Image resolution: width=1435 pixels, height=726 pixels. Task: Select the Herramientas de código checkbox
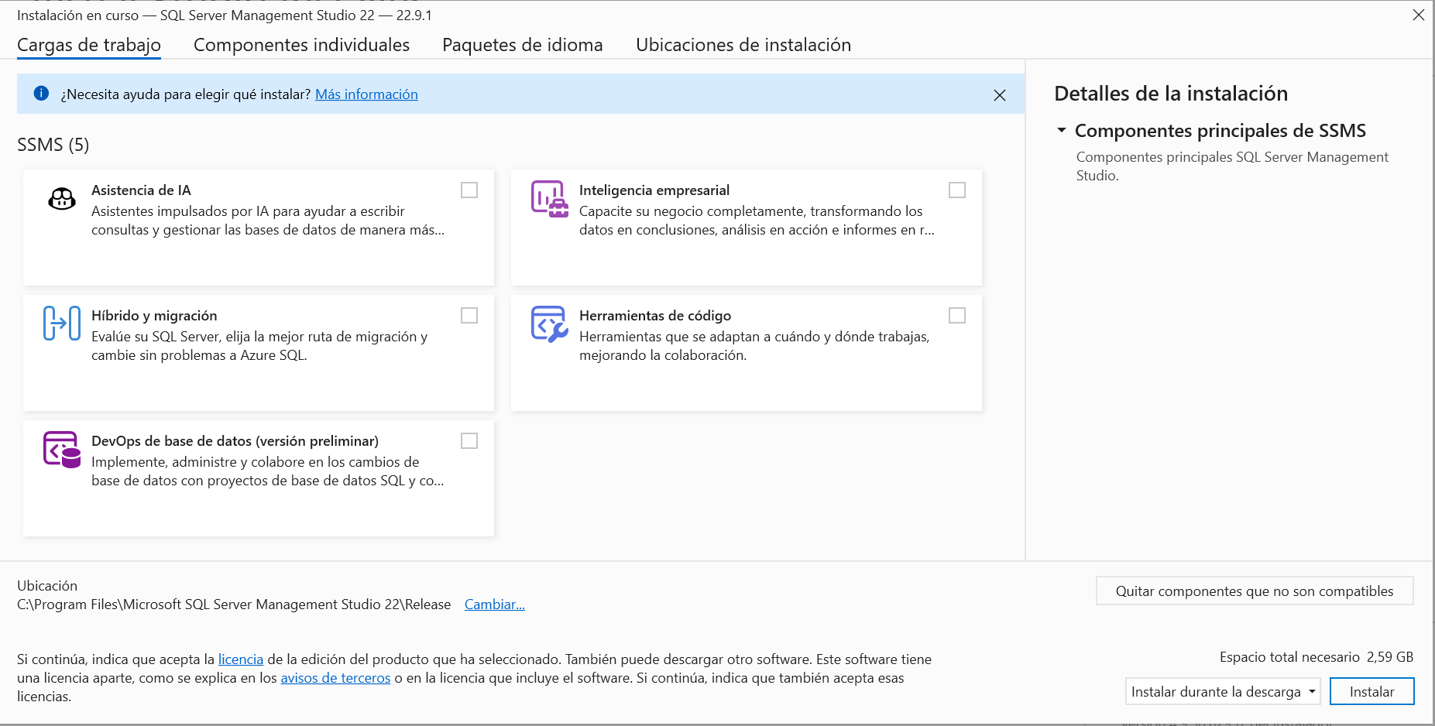[x=957, y=315]
